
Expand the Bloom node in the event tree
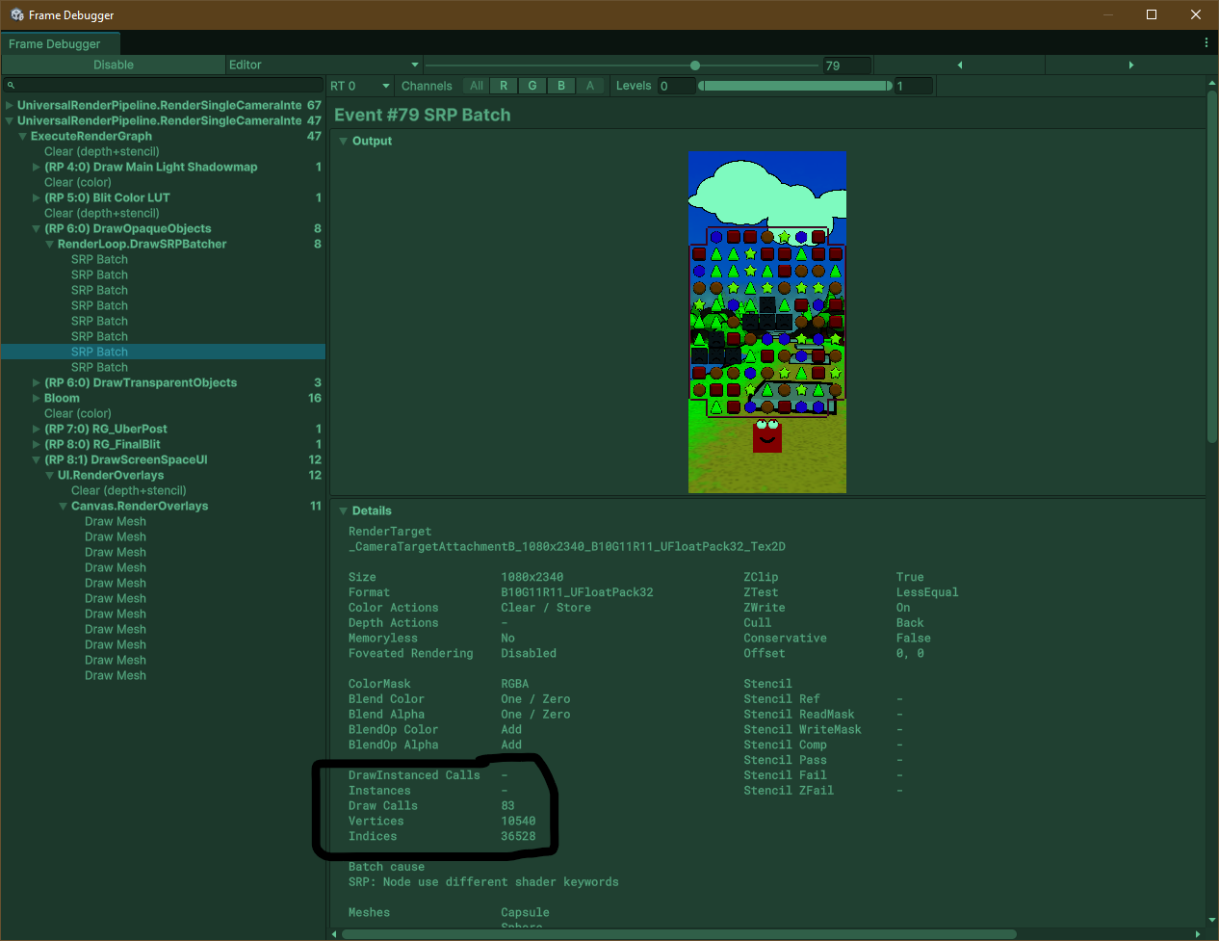37,398
